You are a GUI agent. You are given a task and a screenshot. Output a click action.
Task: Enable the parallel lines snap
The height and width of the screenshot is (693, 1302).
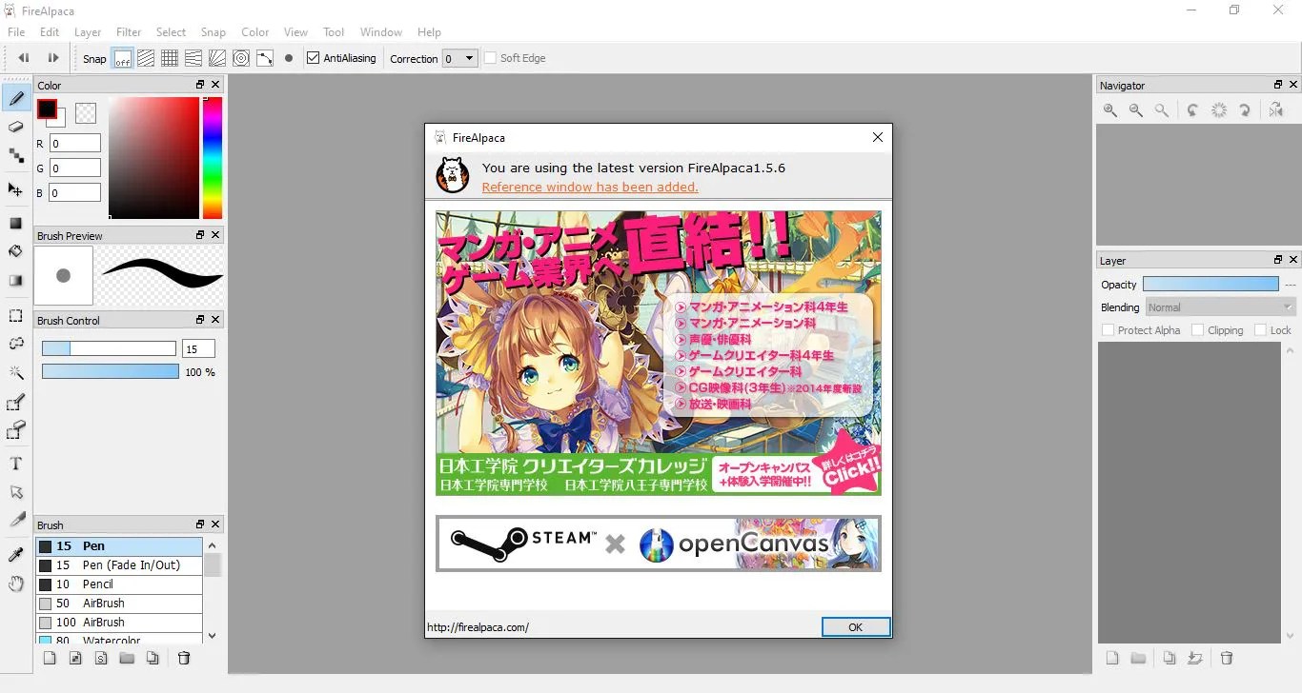pyautogui.click(x=146, y=58)
